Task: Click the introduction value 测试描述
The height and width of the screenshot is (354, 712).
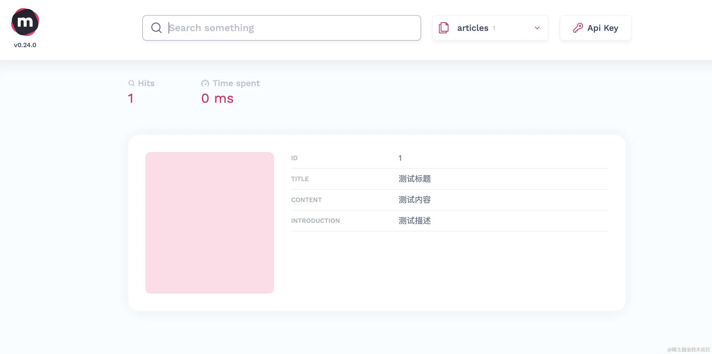Action: (414, 221)
